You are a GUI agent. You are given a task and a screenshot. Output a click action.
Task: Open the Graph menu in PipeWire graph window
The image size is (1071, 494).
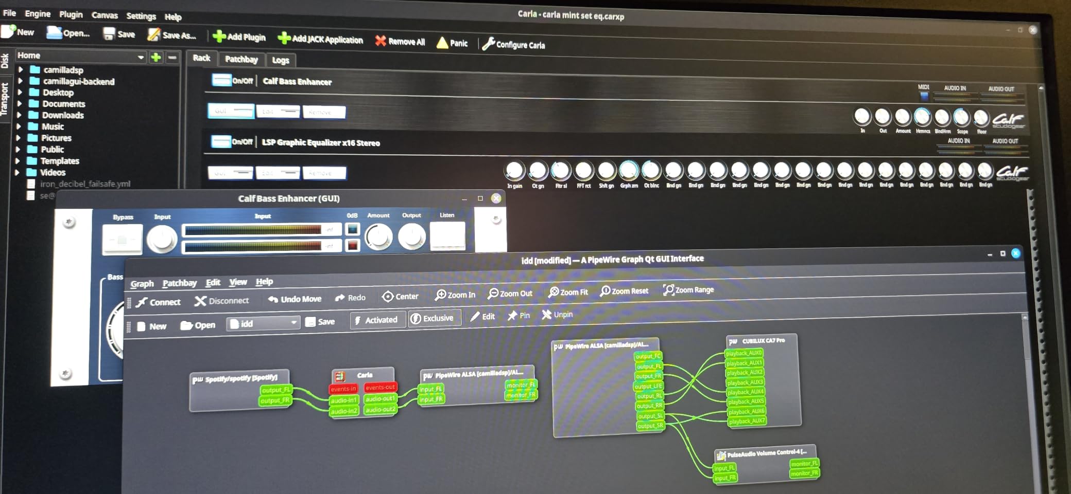tap(142, 284)
